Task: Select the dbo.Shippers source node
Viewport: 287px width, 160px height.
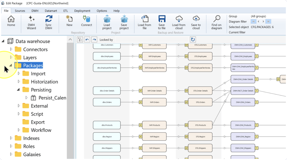Action: pos(107,148)
